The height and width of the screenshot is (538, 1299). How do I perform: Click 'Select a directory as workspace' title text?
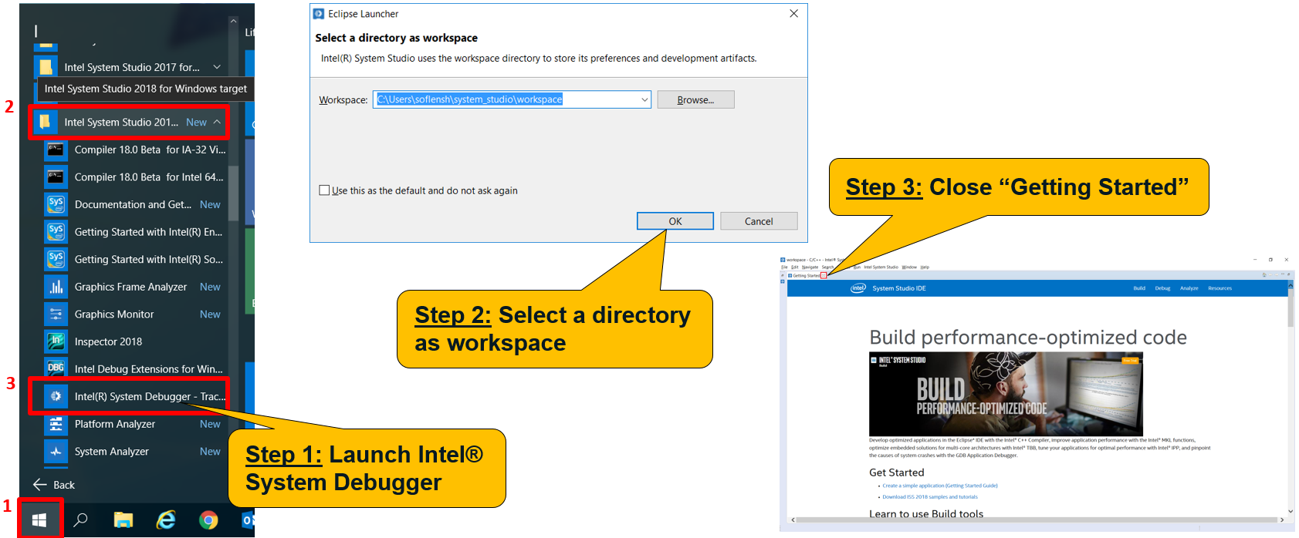click(396, 38)
